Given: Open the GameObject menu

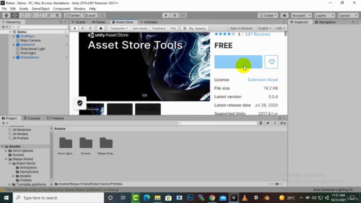Looking at the screenshot, I should [41, 9].
